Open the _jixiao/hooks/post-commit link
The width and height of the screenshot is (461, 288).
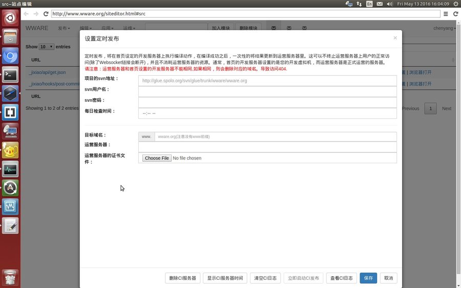pos(54,84)
